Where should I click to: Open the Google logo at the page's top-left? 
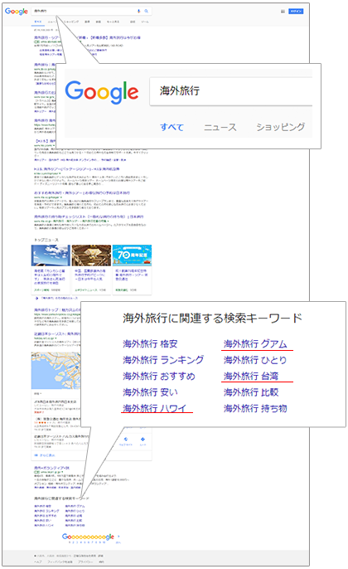pyautogui.click(x=17, y=12)
